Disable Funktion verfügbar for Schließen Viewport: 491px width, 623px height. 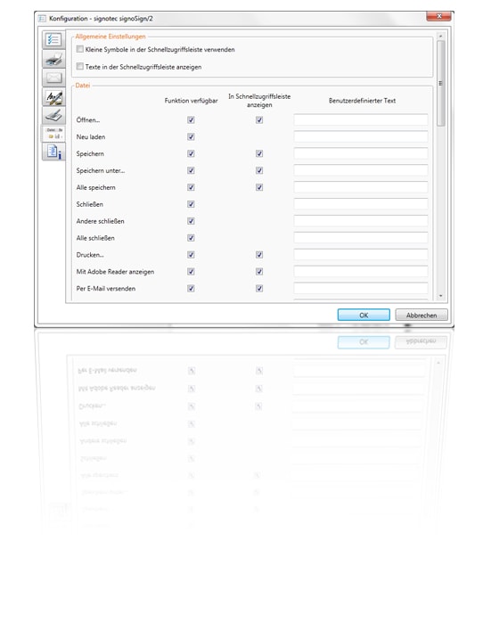[x=191, y=204]
